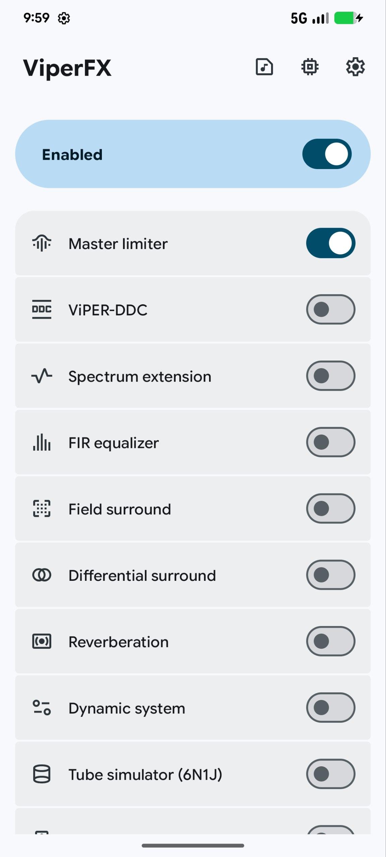This screenshot has width=386, height=857.
Task: Tap the chip driver status icon
Action: [x=310, y=67]
